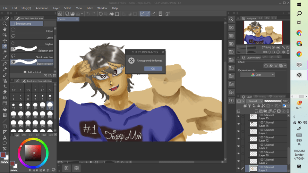Screen dimensions: 308x173
Task: Expand the Effect options dropdown arrow
Action: (x=285, y=66)
